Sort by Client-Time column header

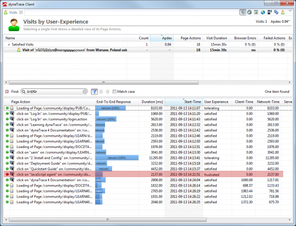pyautogui.click(x=243, y=102)
